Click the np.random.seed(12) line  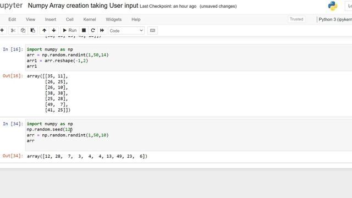[50, 130]
